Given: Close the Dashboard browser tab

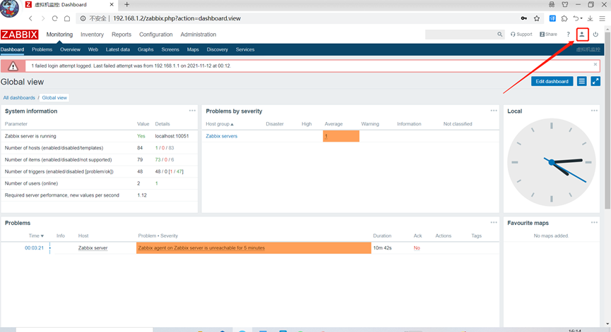Looking at the screenshot, I should [112, 5].
